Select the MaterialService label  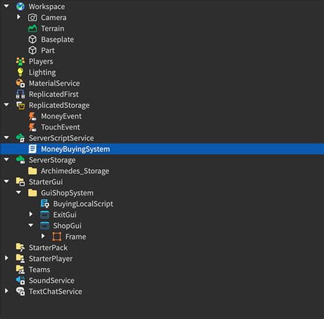55,84
